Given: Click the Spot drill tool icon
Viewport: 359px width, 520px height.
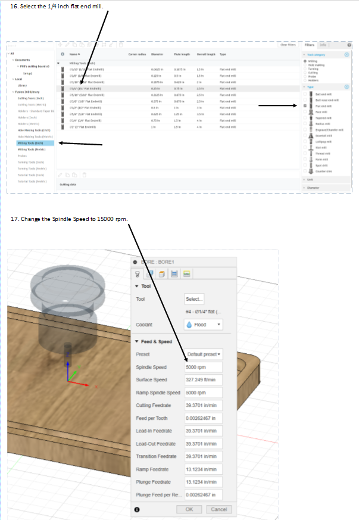Looking at the screenshot, I should tap(311, 165).
